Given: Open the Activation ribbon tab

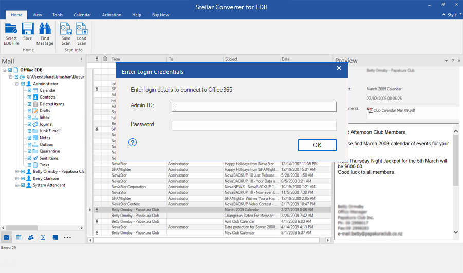Looking at the screenshot, I should [x=112, y=15].
